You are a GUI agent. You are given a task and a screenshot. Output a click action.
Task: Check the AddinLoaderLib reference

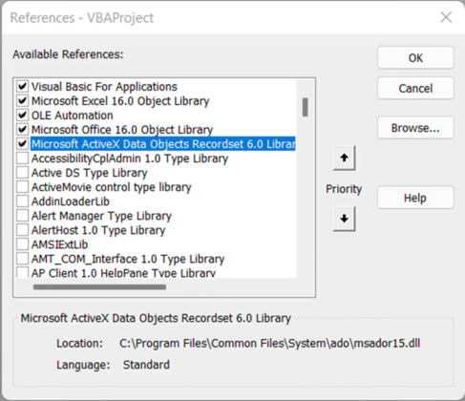pyautogui.click(x=22, y=201)
